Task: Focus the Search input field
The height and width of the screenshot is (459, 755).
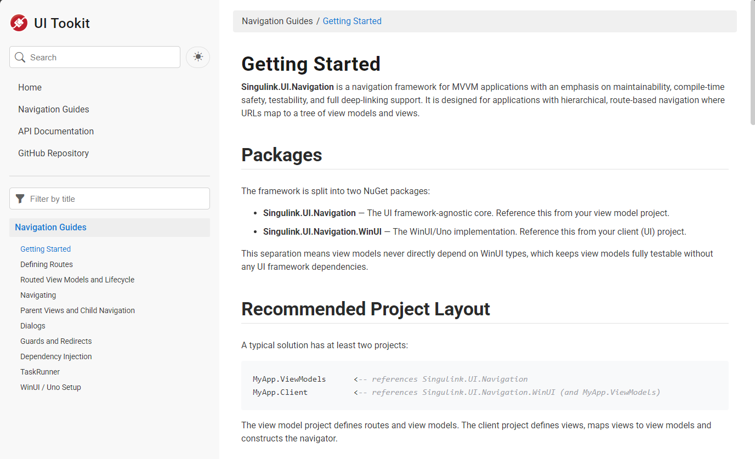Action: [95, 57]
